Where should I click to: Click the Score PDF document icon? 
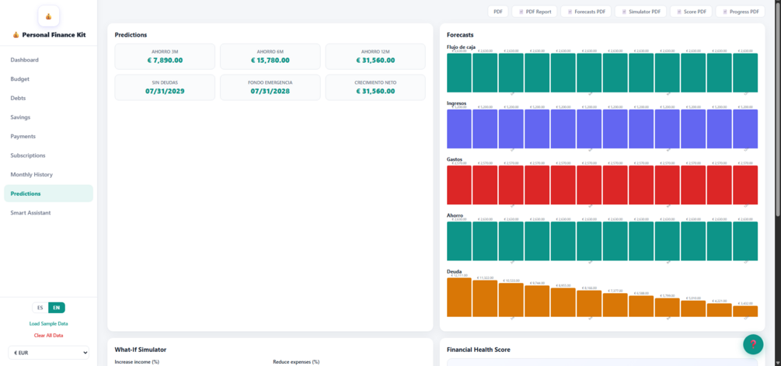679,12
